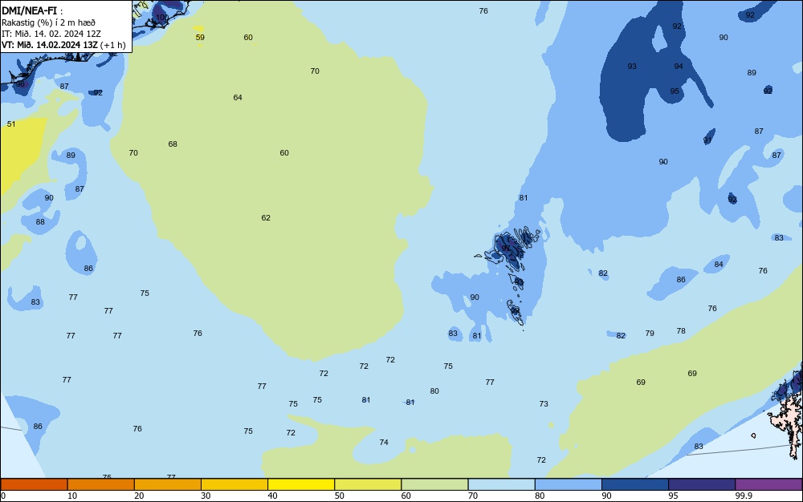Click the humidity value '74' on the map
This screenshot has width=803, height=502.
(384, 443)
